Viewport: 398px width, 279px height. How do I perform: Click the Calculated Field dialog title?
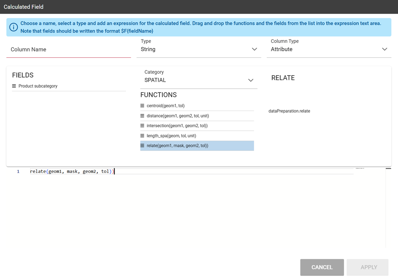23,7
